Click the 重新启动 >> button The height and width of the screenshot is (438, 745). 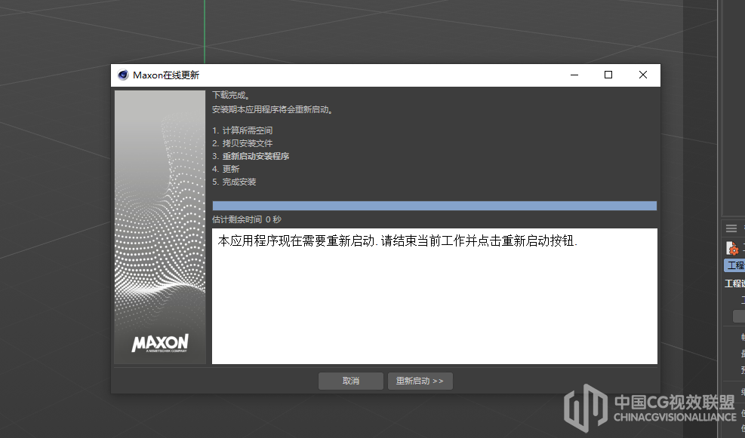tap(420, 381)
